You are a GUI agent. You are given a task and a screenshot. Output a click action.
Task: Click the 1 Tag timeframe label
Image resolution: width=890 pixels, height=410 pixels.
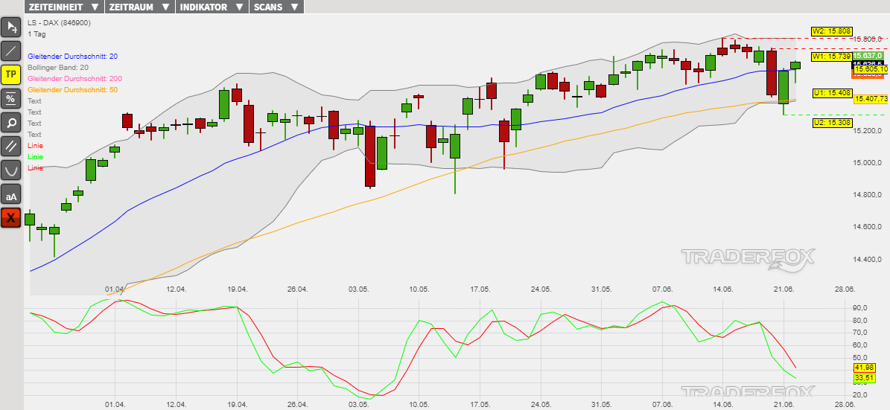point(37,34)
